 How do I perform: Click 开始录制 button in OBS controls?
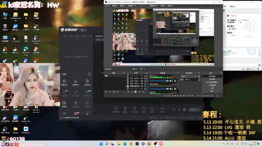[212, 79]
